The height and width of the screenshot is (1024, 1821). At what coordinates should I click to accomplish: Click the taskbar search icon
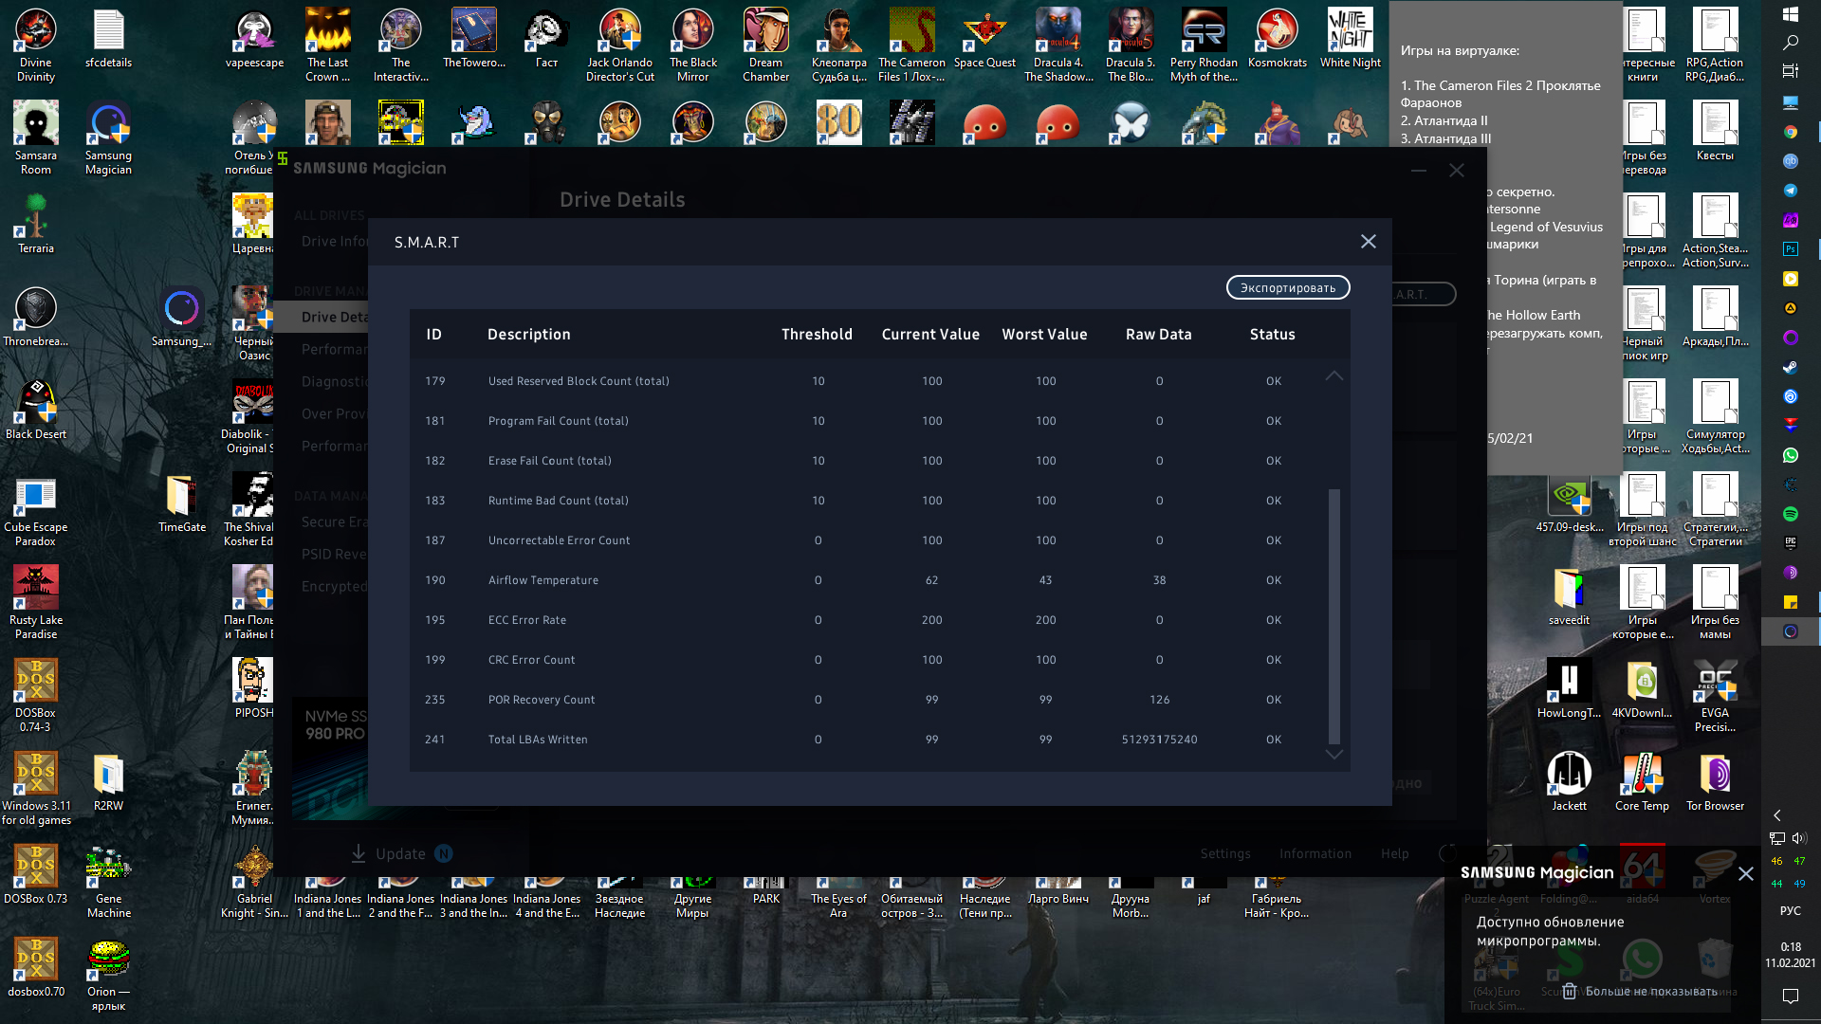[1791, 43]
